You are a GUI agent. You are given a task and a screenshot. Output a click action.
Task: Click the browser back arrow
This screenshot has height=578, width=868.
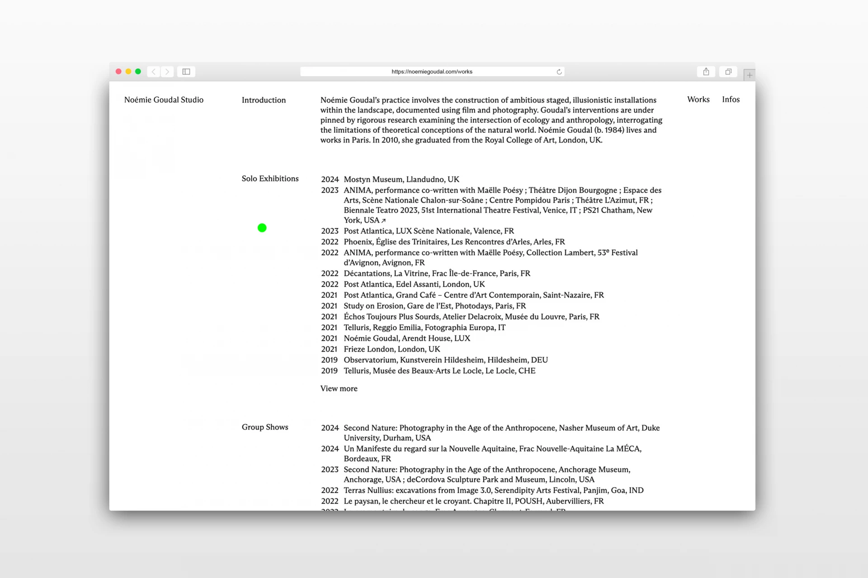154,72
